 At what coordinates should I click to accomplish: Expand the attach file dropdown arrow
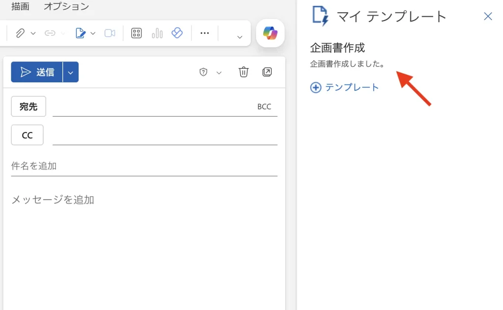click(33, 33)
